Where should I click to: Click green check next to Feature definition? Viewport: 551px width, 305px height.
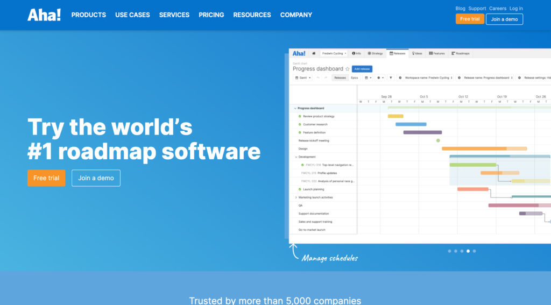pyautogui.click(x=300, y=132)
